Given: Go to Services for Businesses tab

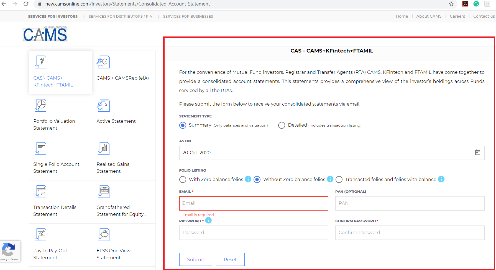Looking at the screenshot, I should 188,17.
